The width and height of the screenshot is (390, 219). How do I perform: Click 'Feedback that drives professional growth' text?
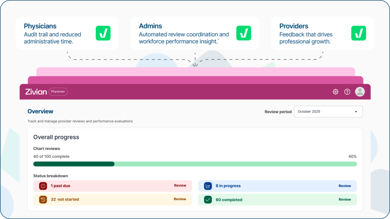(x=306, y=38)
